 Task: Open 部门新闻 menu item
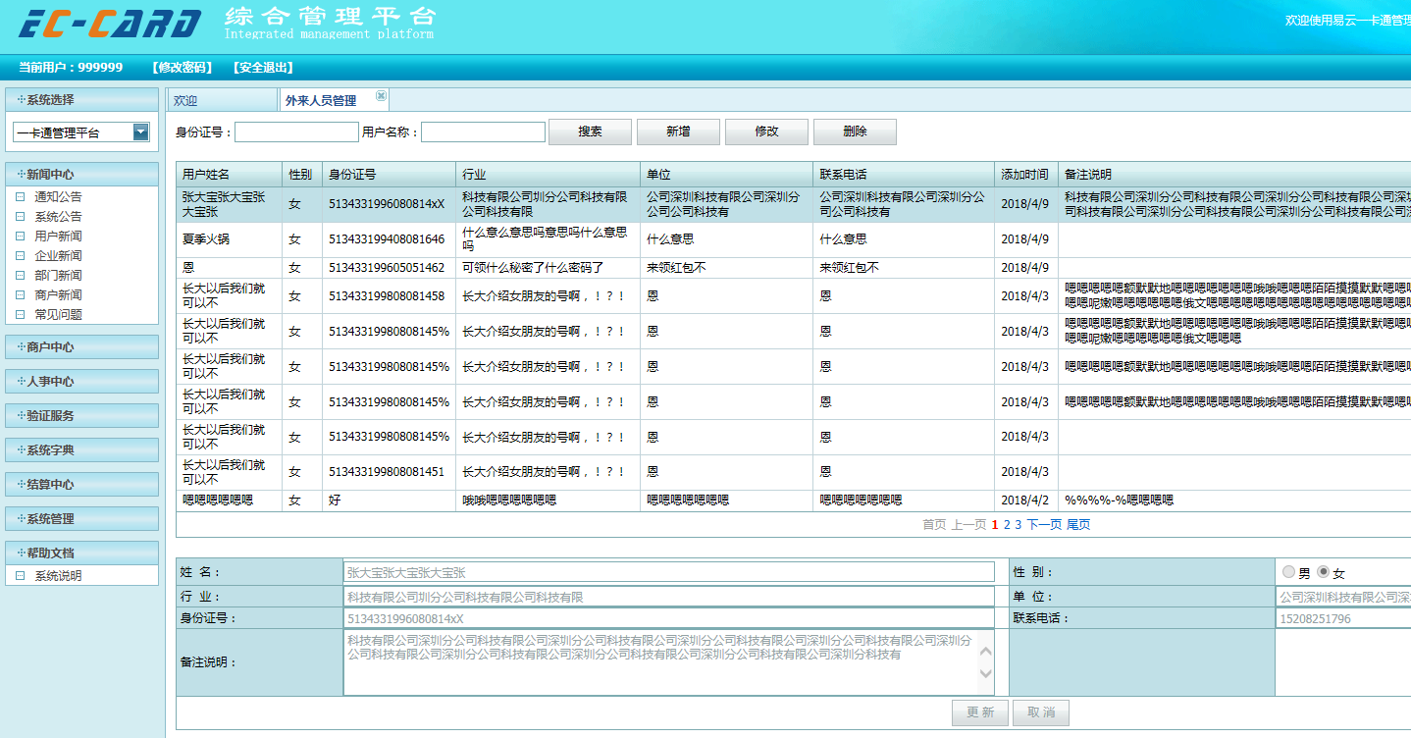[59, 276]
